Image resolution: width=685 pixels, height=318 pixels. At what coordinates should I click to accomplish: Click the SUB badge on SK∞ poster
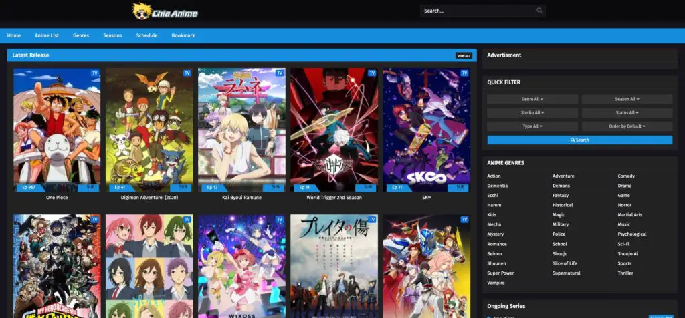pos(460,188)
